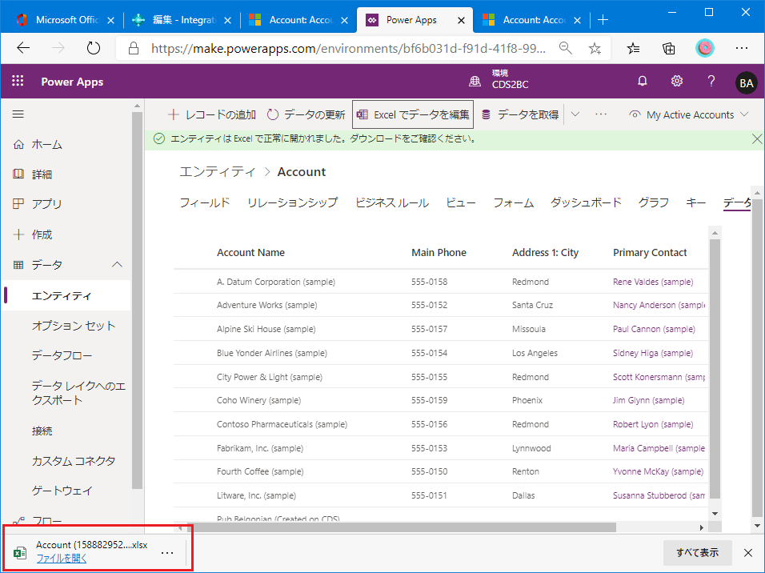Switch to the ビュー tab
This screenshot has width=765, height=573.
click(461, 202)
